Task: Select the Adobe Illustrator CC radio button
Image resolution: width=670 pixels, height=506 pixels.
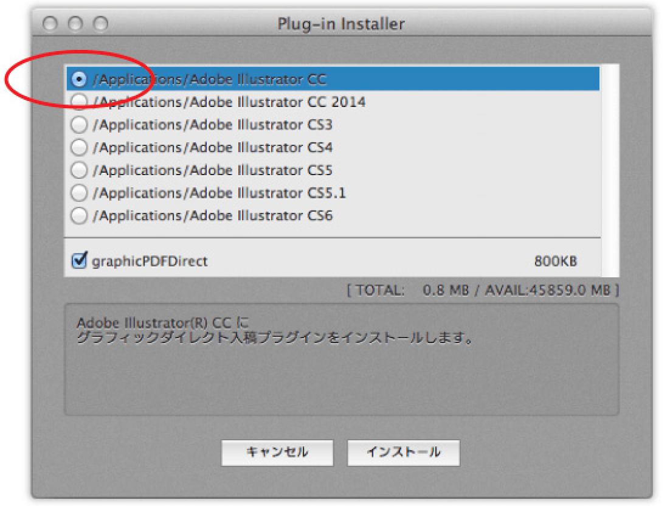Action: click(79, 79)
